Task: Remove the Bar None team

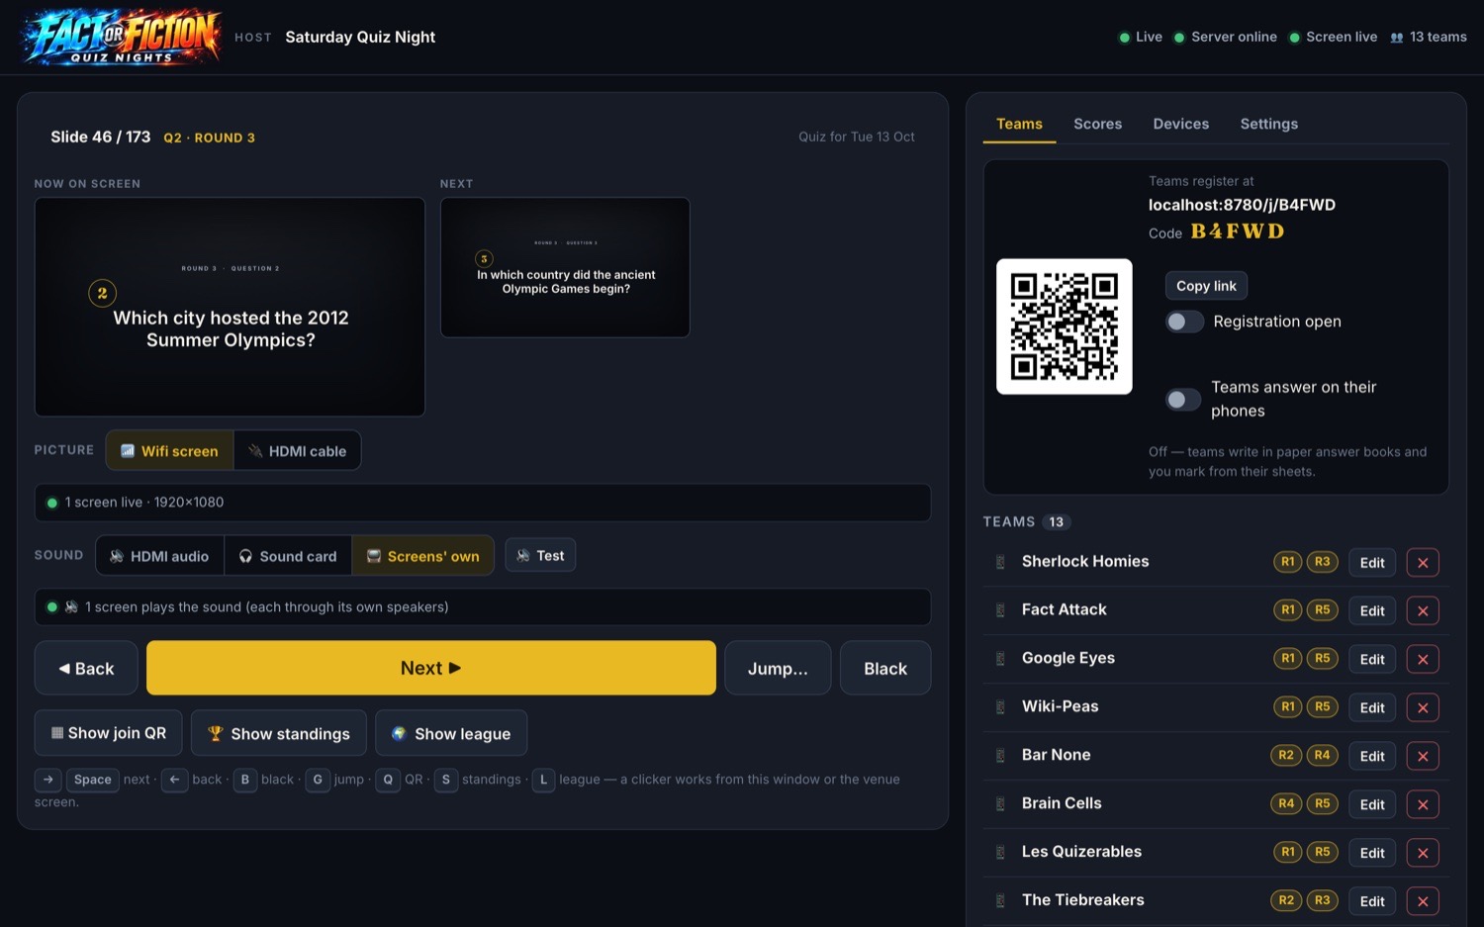Action: tap(1423, 757)
